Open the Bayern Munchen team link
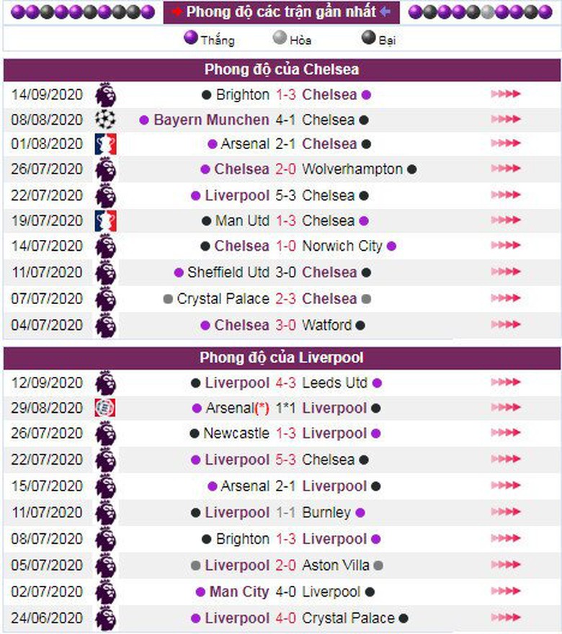562x634 pixels. tap(211, 120)
